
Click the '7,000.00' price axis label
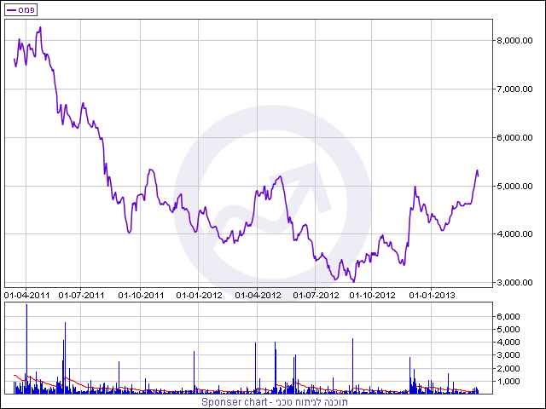coord(514,89)
